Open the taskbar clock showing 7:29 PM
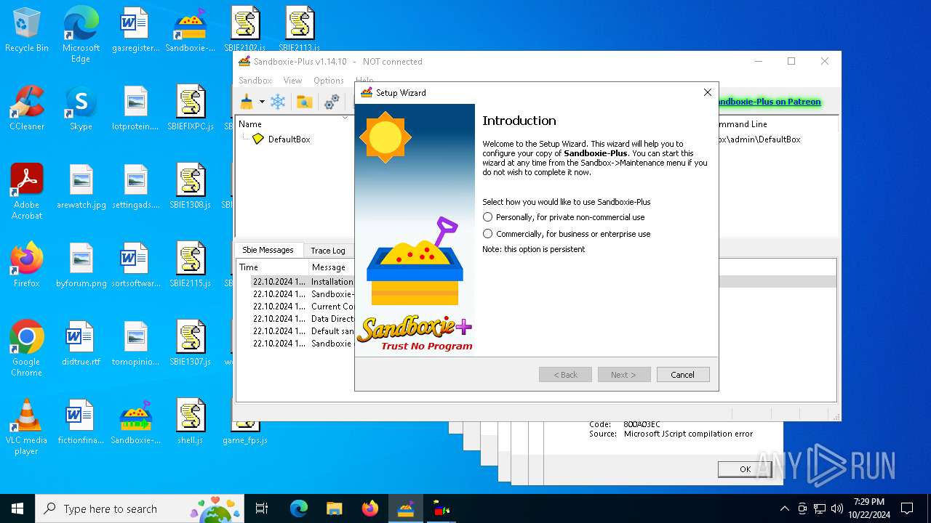 pyautogui.click(x=870, y=508)
